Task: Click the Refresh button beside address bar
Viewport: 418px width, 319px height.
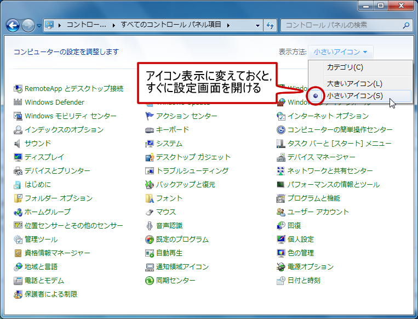Action: tap(270, 26)
